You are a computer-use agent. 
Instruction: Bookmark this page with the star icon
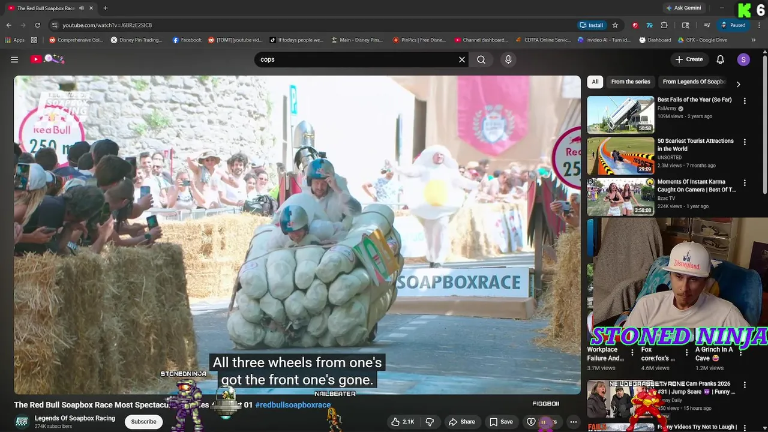click(615, 25)
